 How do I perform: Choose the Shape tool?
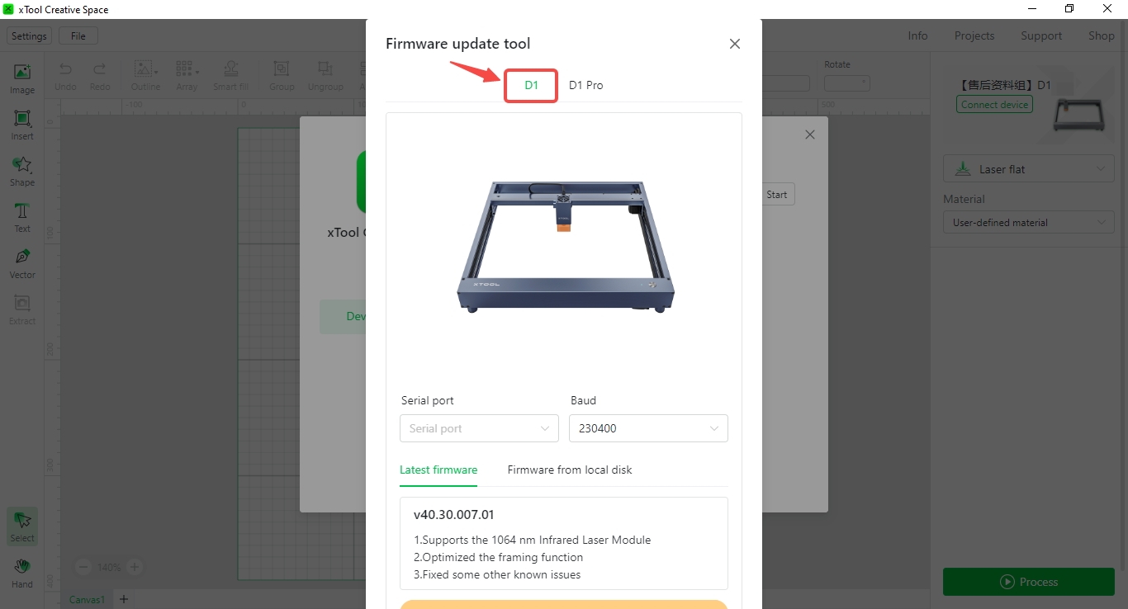22,171
